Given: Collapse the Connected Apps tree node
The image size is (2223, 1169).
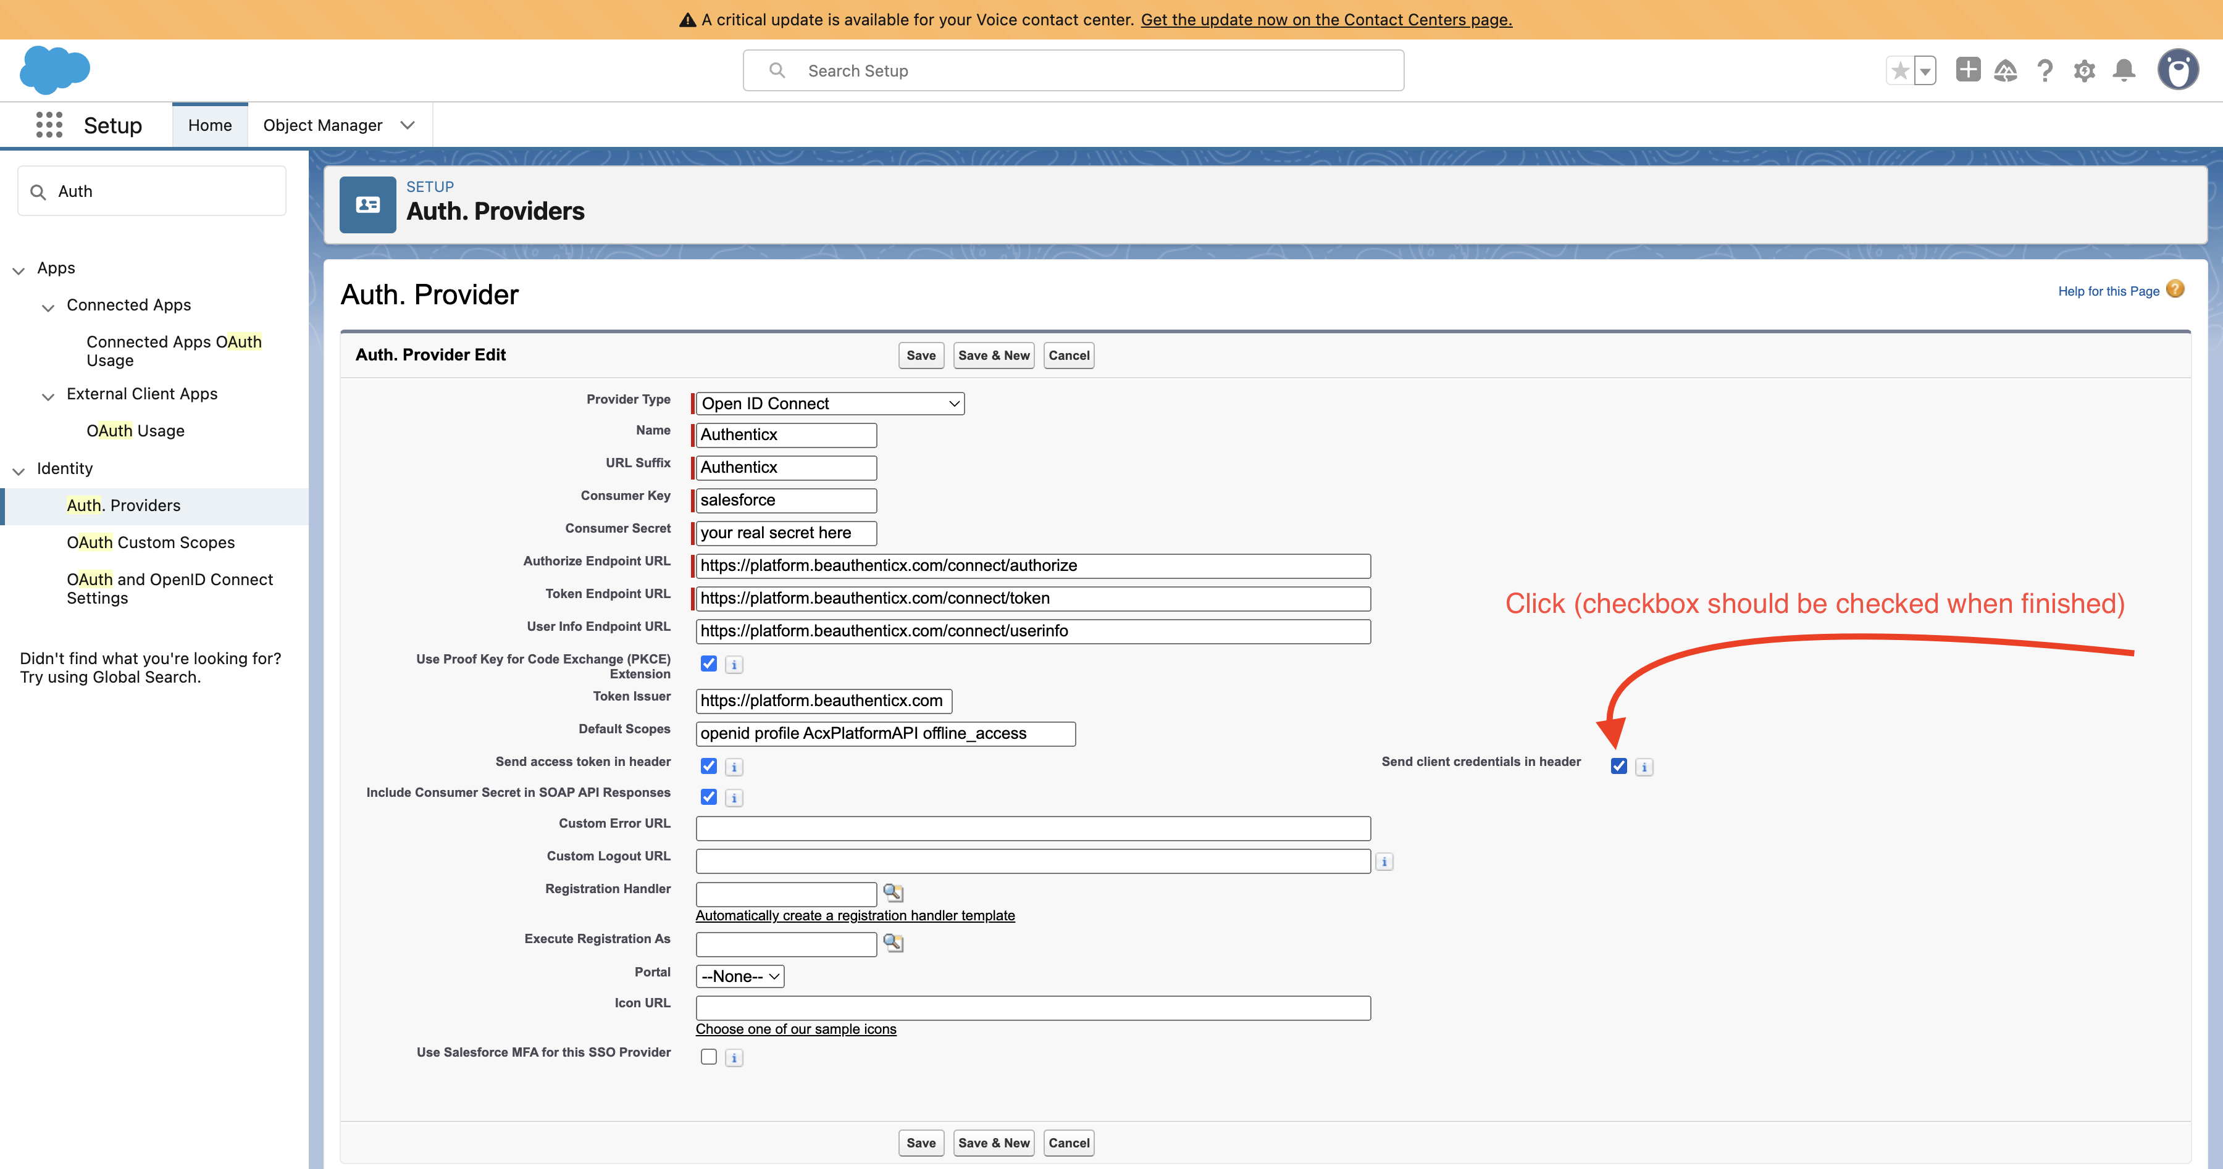Looking at the screenshot, I should click(48, 307).
